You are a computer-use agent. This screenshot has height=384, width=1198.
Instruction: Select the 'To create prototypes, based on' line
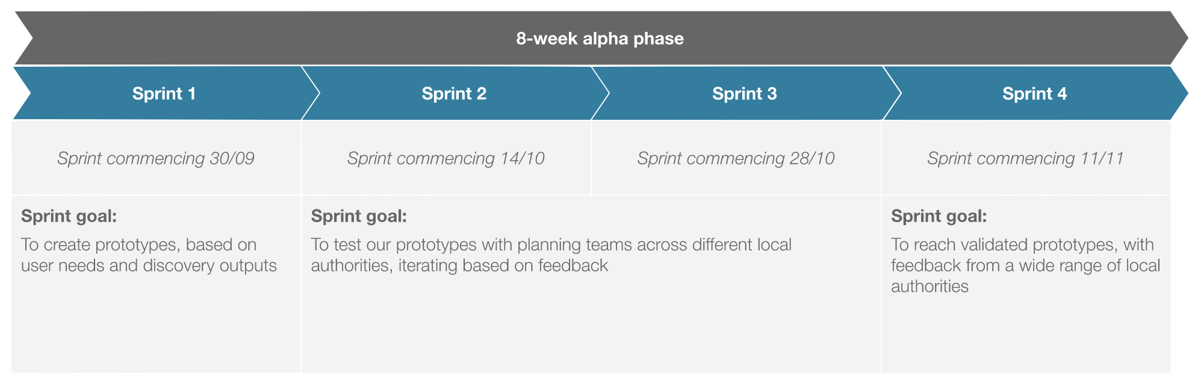pos(139,245)
